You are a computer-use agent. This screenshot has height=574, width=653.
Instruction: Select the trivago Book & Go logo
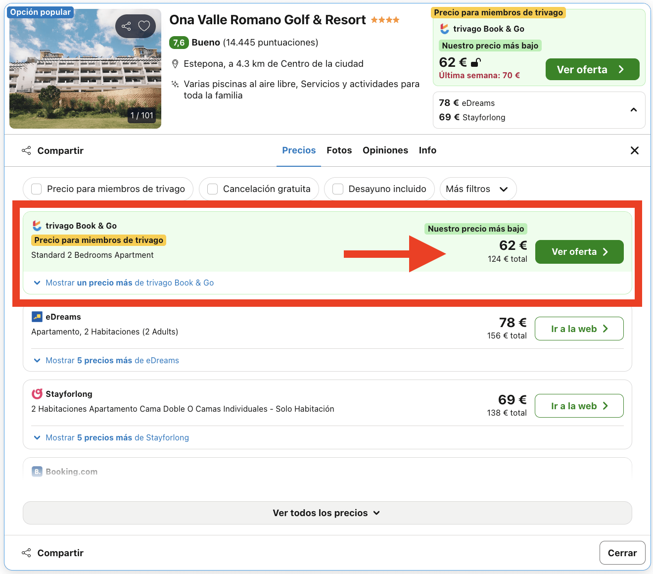tap(36, 226)
